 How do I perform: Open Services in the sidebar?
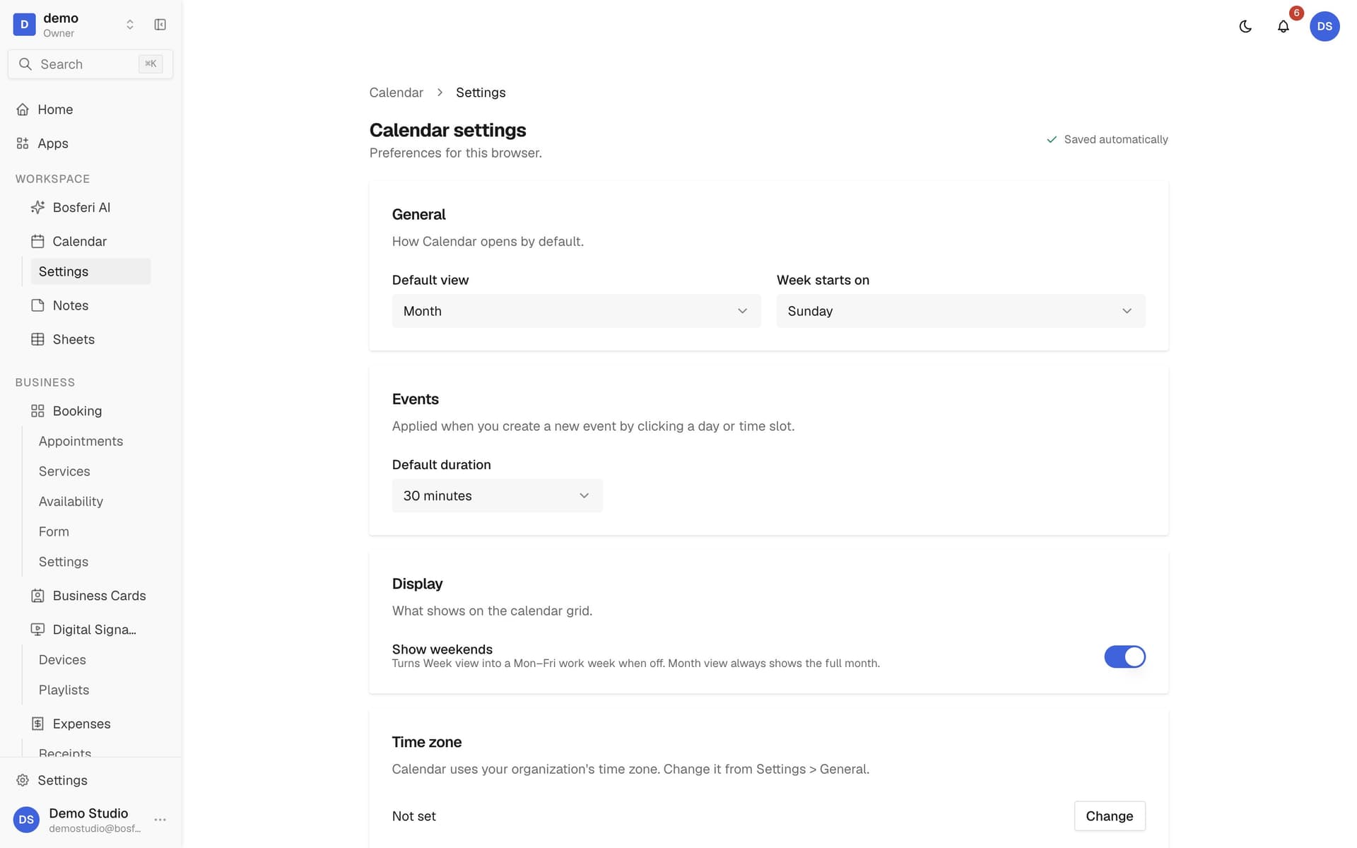(x=64, y=471)
